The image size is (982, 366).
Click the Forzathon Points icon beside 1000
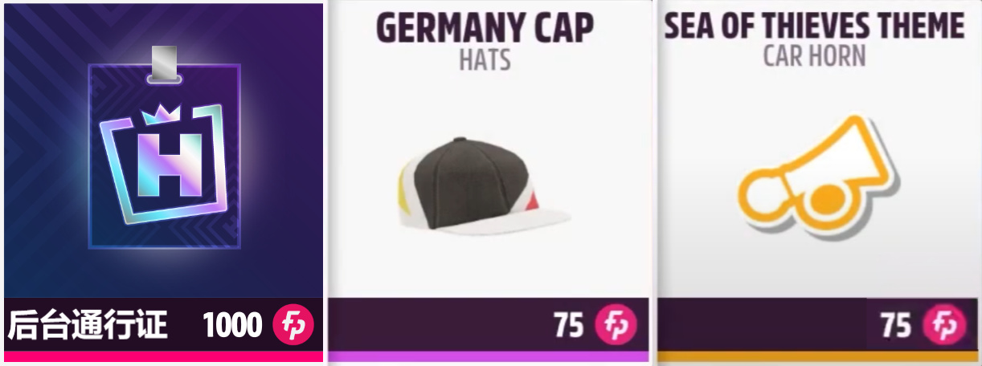[293, 325]
